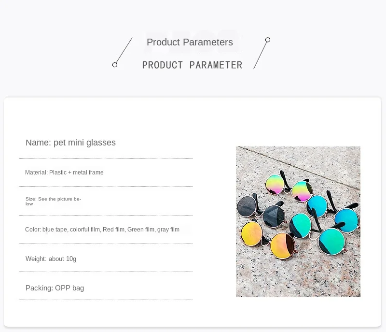
Task: Open the pet sunglasses product photo
Action: (x=298, y=222)
